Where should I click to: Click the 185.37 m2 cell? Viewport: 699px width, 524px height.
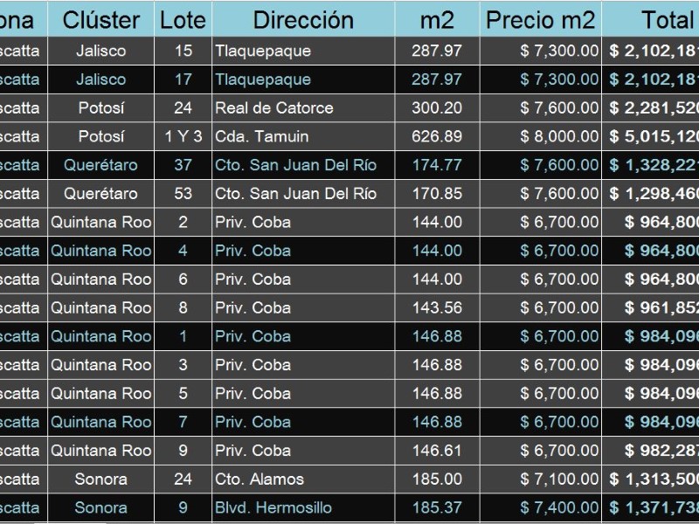click(x=438, y=507)
